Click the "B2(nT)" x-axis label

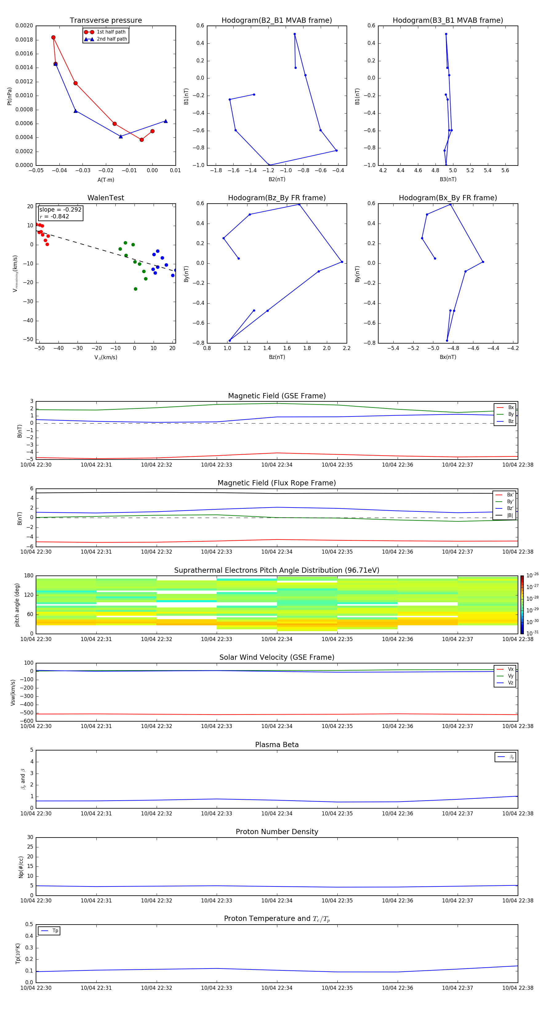[277, 179]
